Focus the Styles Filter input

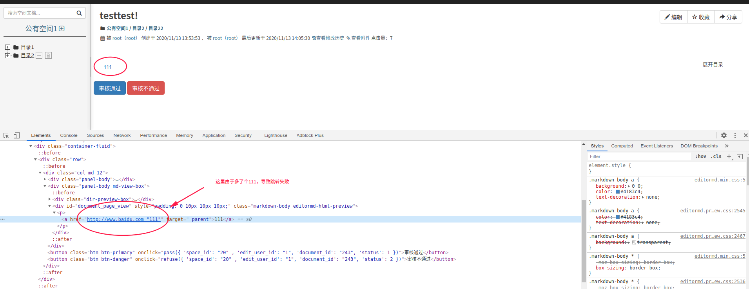(x=639, y=156)
